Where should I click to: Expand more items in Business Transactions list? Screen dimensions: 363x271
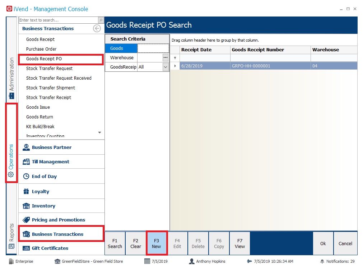(99, 132)
